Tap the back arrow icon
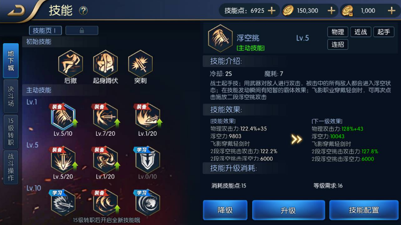 [16, 11]
